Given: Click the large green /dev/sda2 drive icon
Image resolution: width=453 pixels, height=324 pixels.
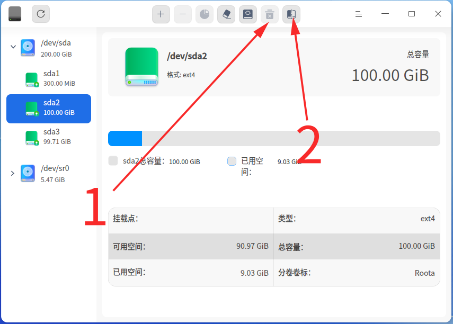Looking at the screenshot, I should (141, 67).
